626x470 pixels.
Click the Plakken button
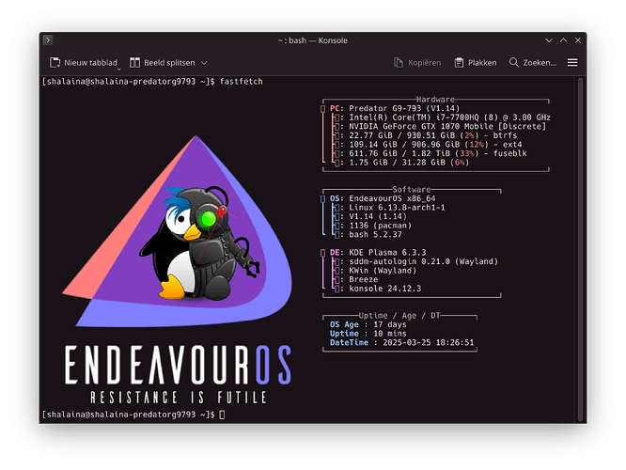[476, 63]
